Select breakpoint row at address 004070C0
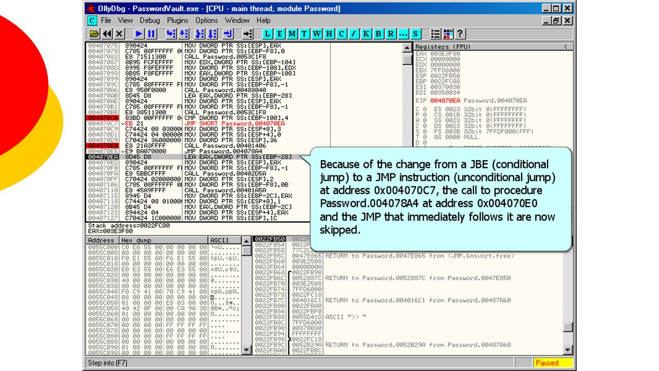This screenshot has width=659, height=371. click(x=207, y=118)
